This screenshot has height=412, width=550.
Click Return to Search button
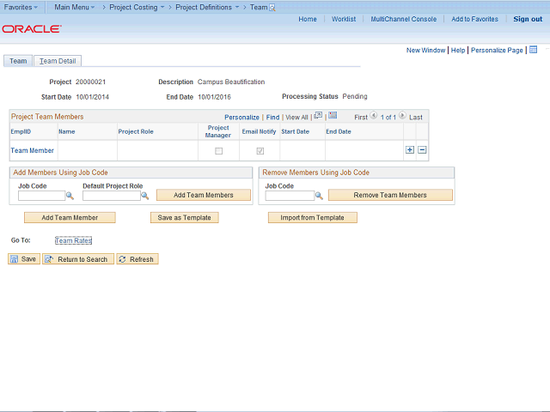[x=78, y=259]
